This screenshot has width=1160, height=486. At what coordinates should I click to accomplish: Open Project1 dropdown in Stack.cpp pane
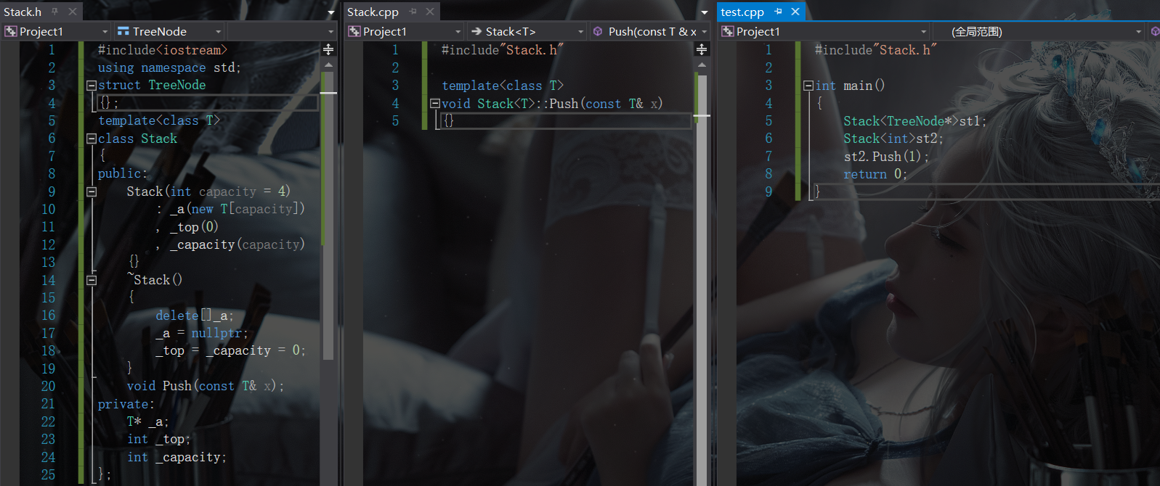point(405,31)
